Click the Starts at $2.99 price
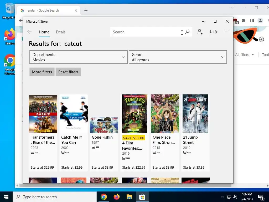 [72, 167]
